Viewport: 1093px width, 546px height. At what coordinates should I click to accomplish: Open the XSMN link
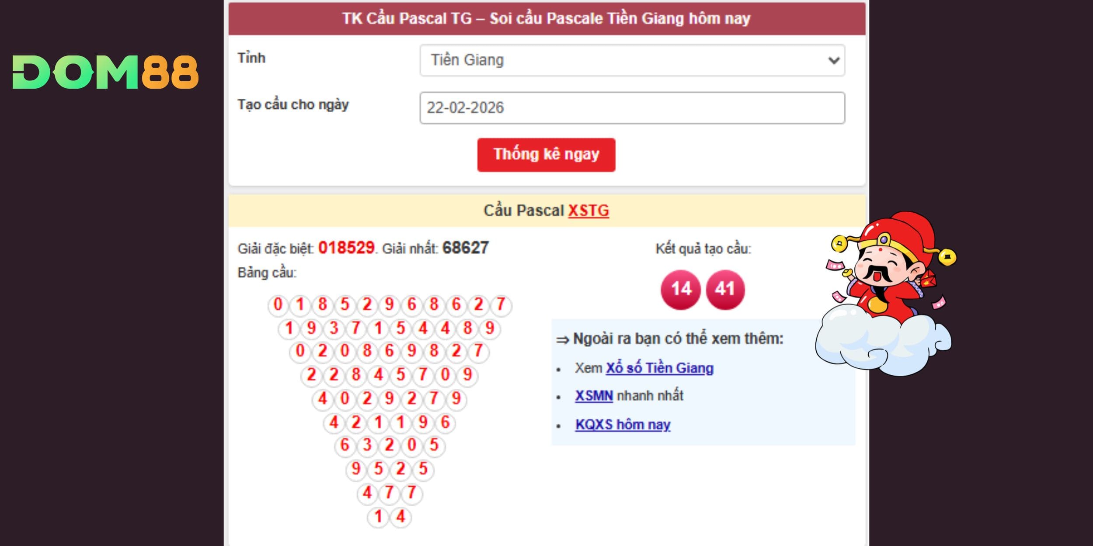[594, 396]
